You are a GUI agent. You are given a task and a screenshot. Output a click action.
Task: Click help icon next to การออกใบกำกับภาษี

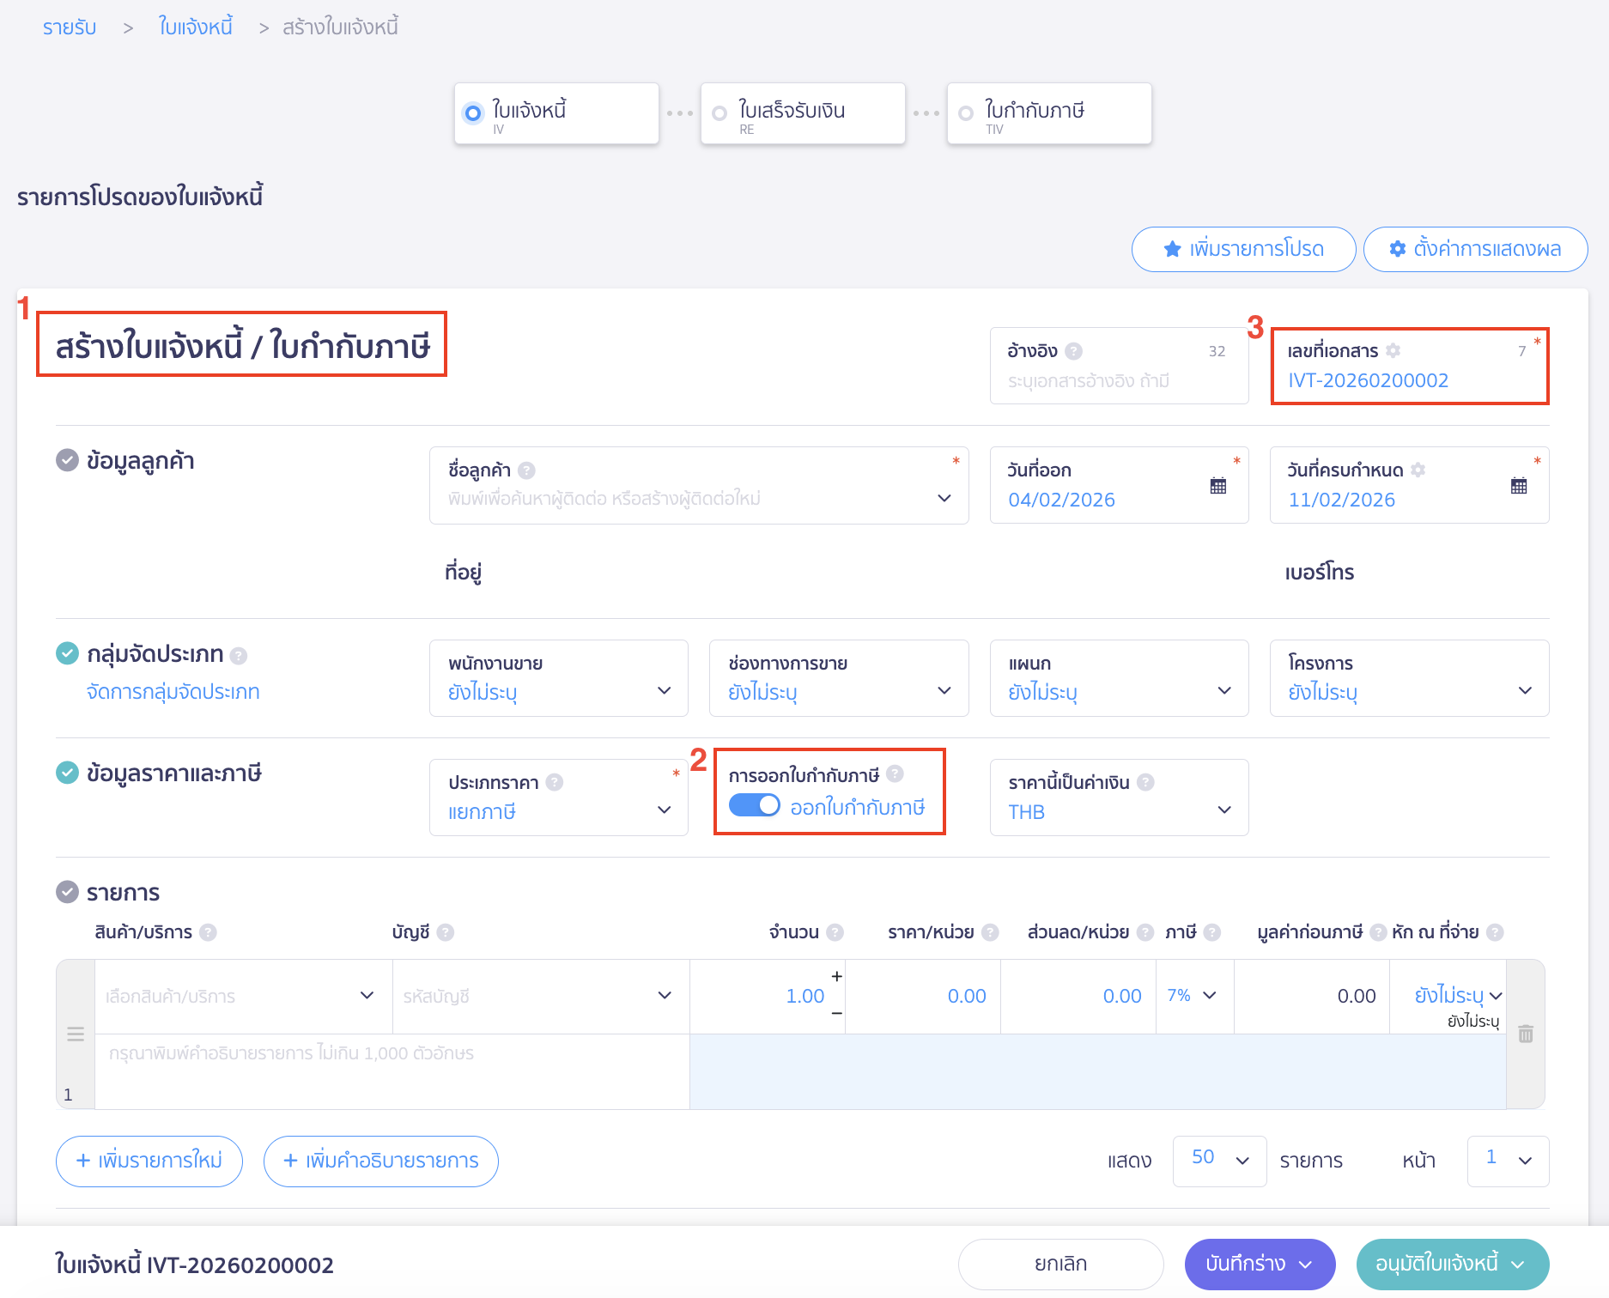[x=895, y=774]
